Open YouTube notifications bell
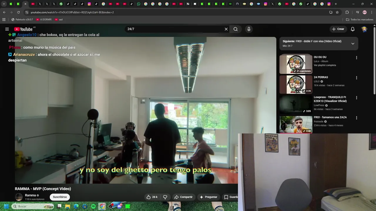 click(353, 29)
